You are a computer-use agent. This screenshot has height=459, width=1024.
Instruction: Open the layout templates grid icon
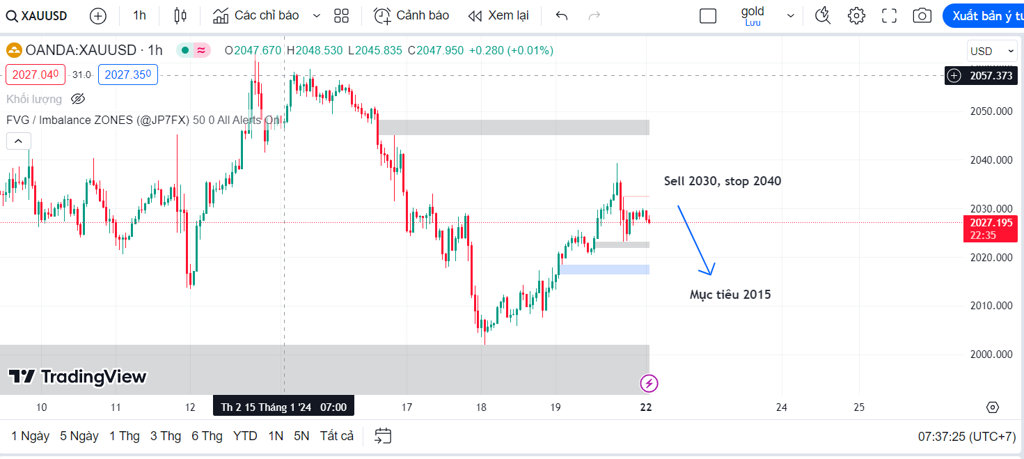341,15
